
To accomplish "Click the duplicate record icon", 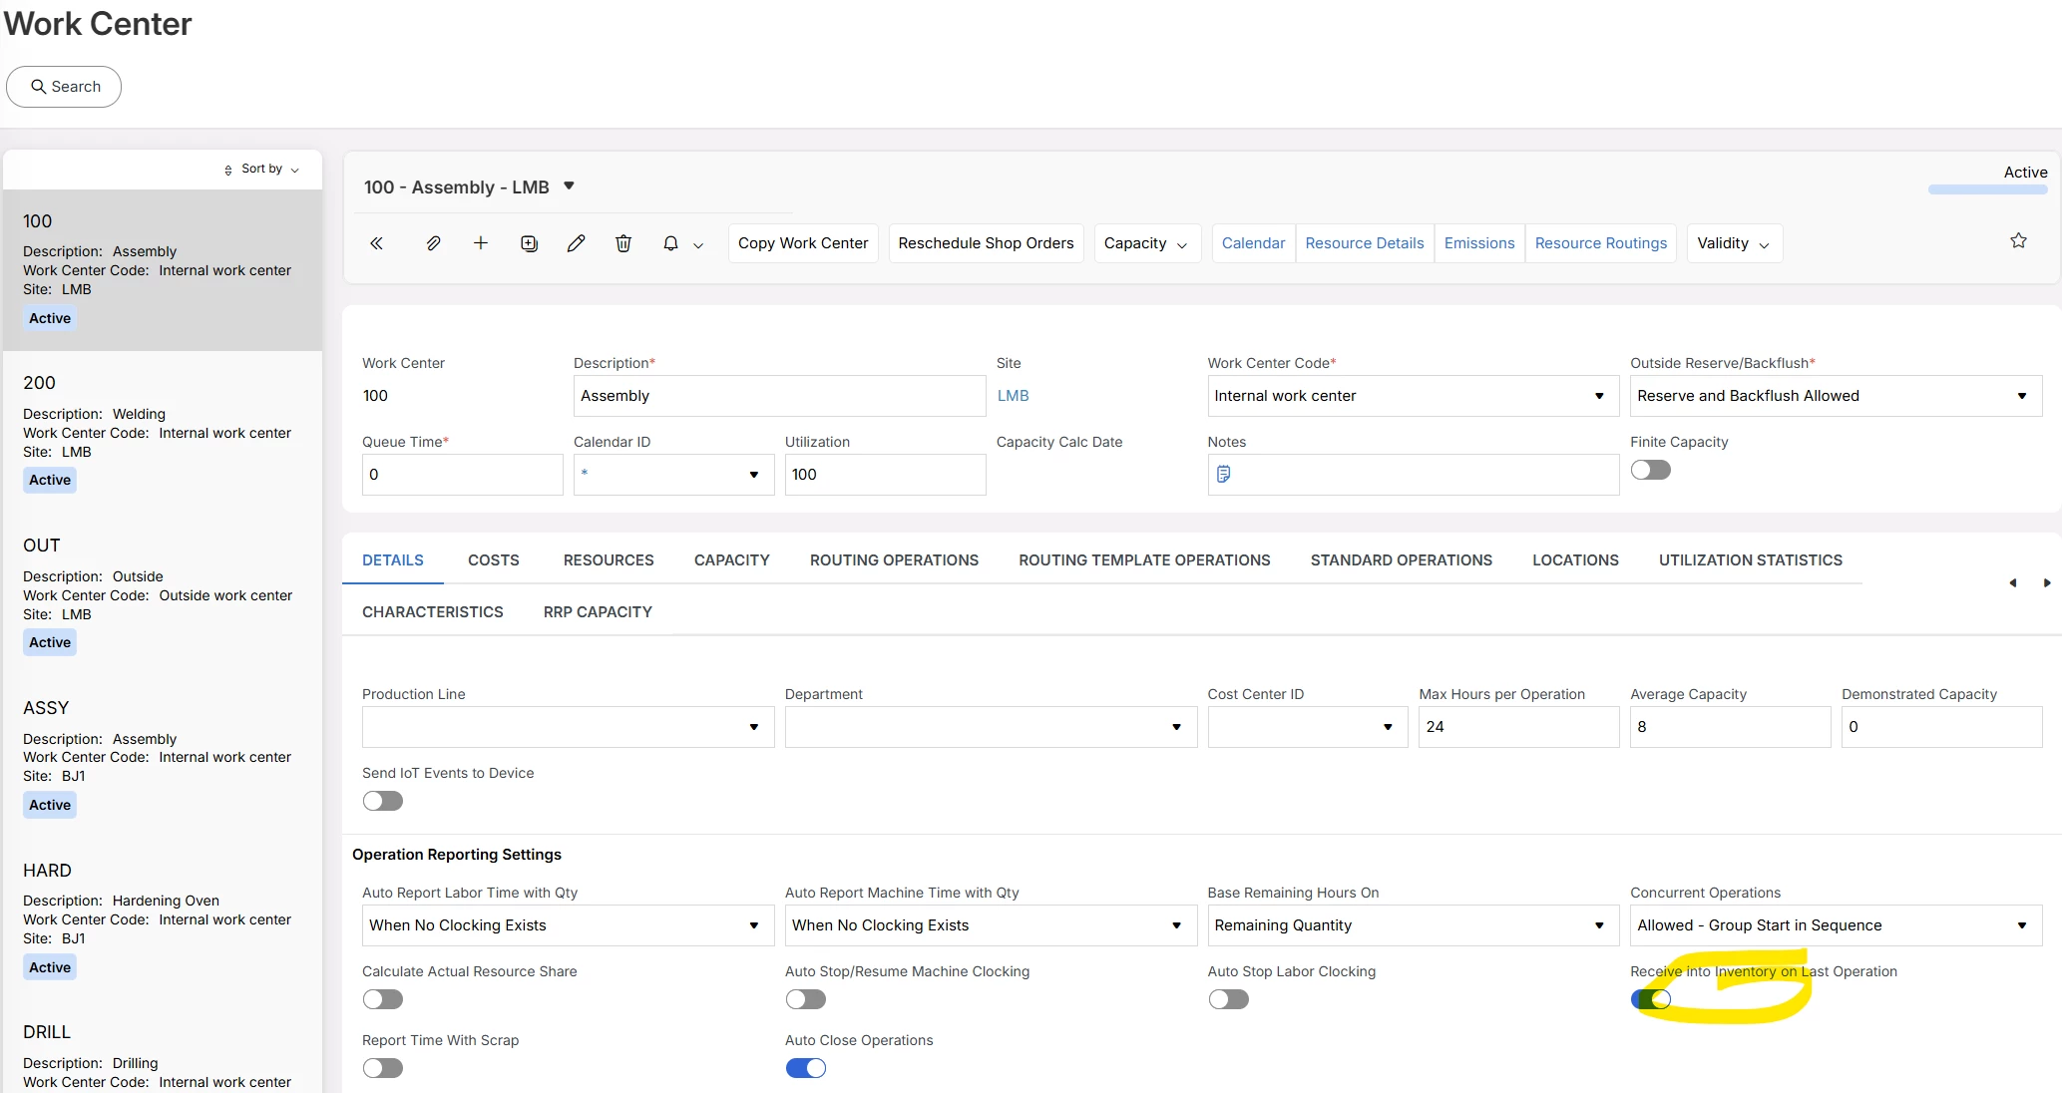I will coord(529,243).
